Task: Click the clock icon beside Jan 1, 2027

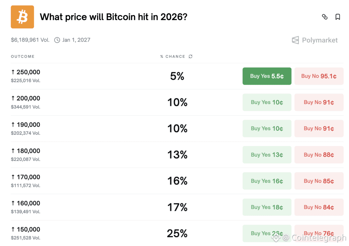Action: pos(57,40)
